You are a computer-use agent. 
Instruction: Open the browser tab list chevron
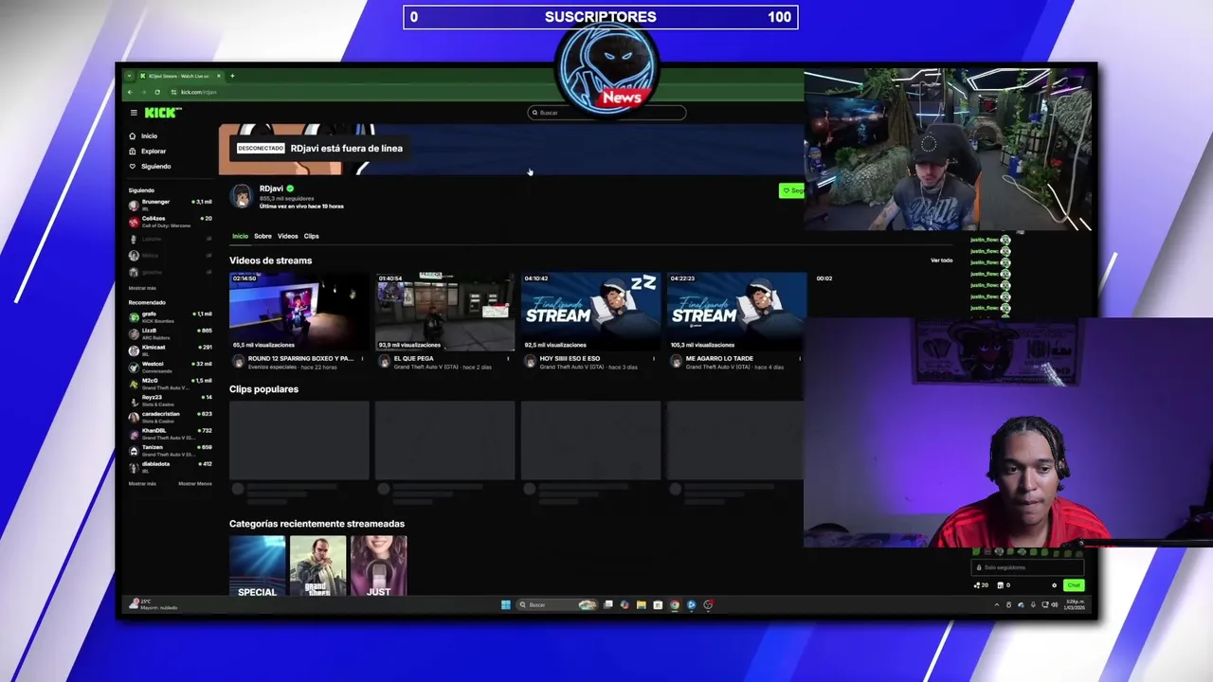pyautogui.click(x=130, y=76)
